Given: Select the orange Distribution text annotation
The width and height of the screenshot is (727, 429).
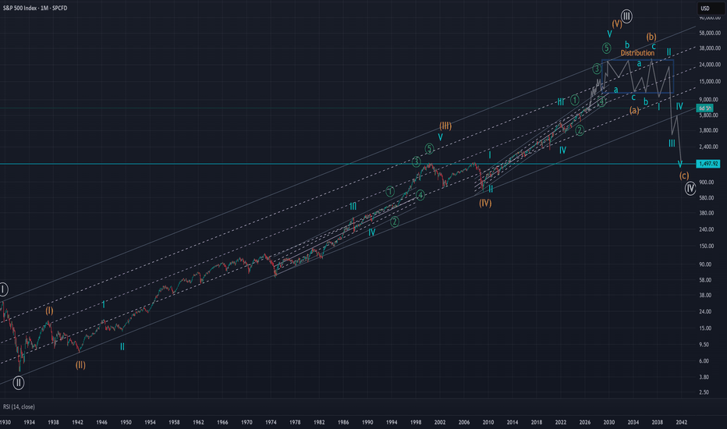Looking at the screenshot, I should coord(637,53).
